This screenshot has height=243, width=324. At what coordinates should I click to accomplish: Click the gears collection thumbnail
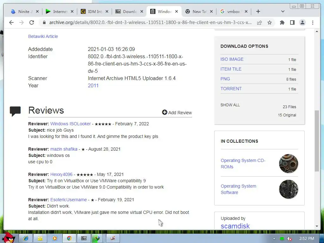[x=289, y=164]
